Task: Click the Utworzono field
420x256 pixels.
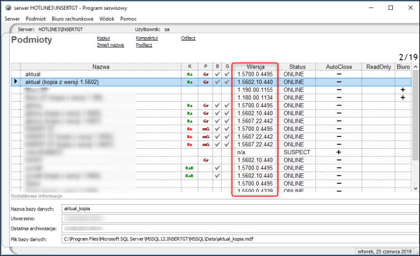Action: [241, 218]
